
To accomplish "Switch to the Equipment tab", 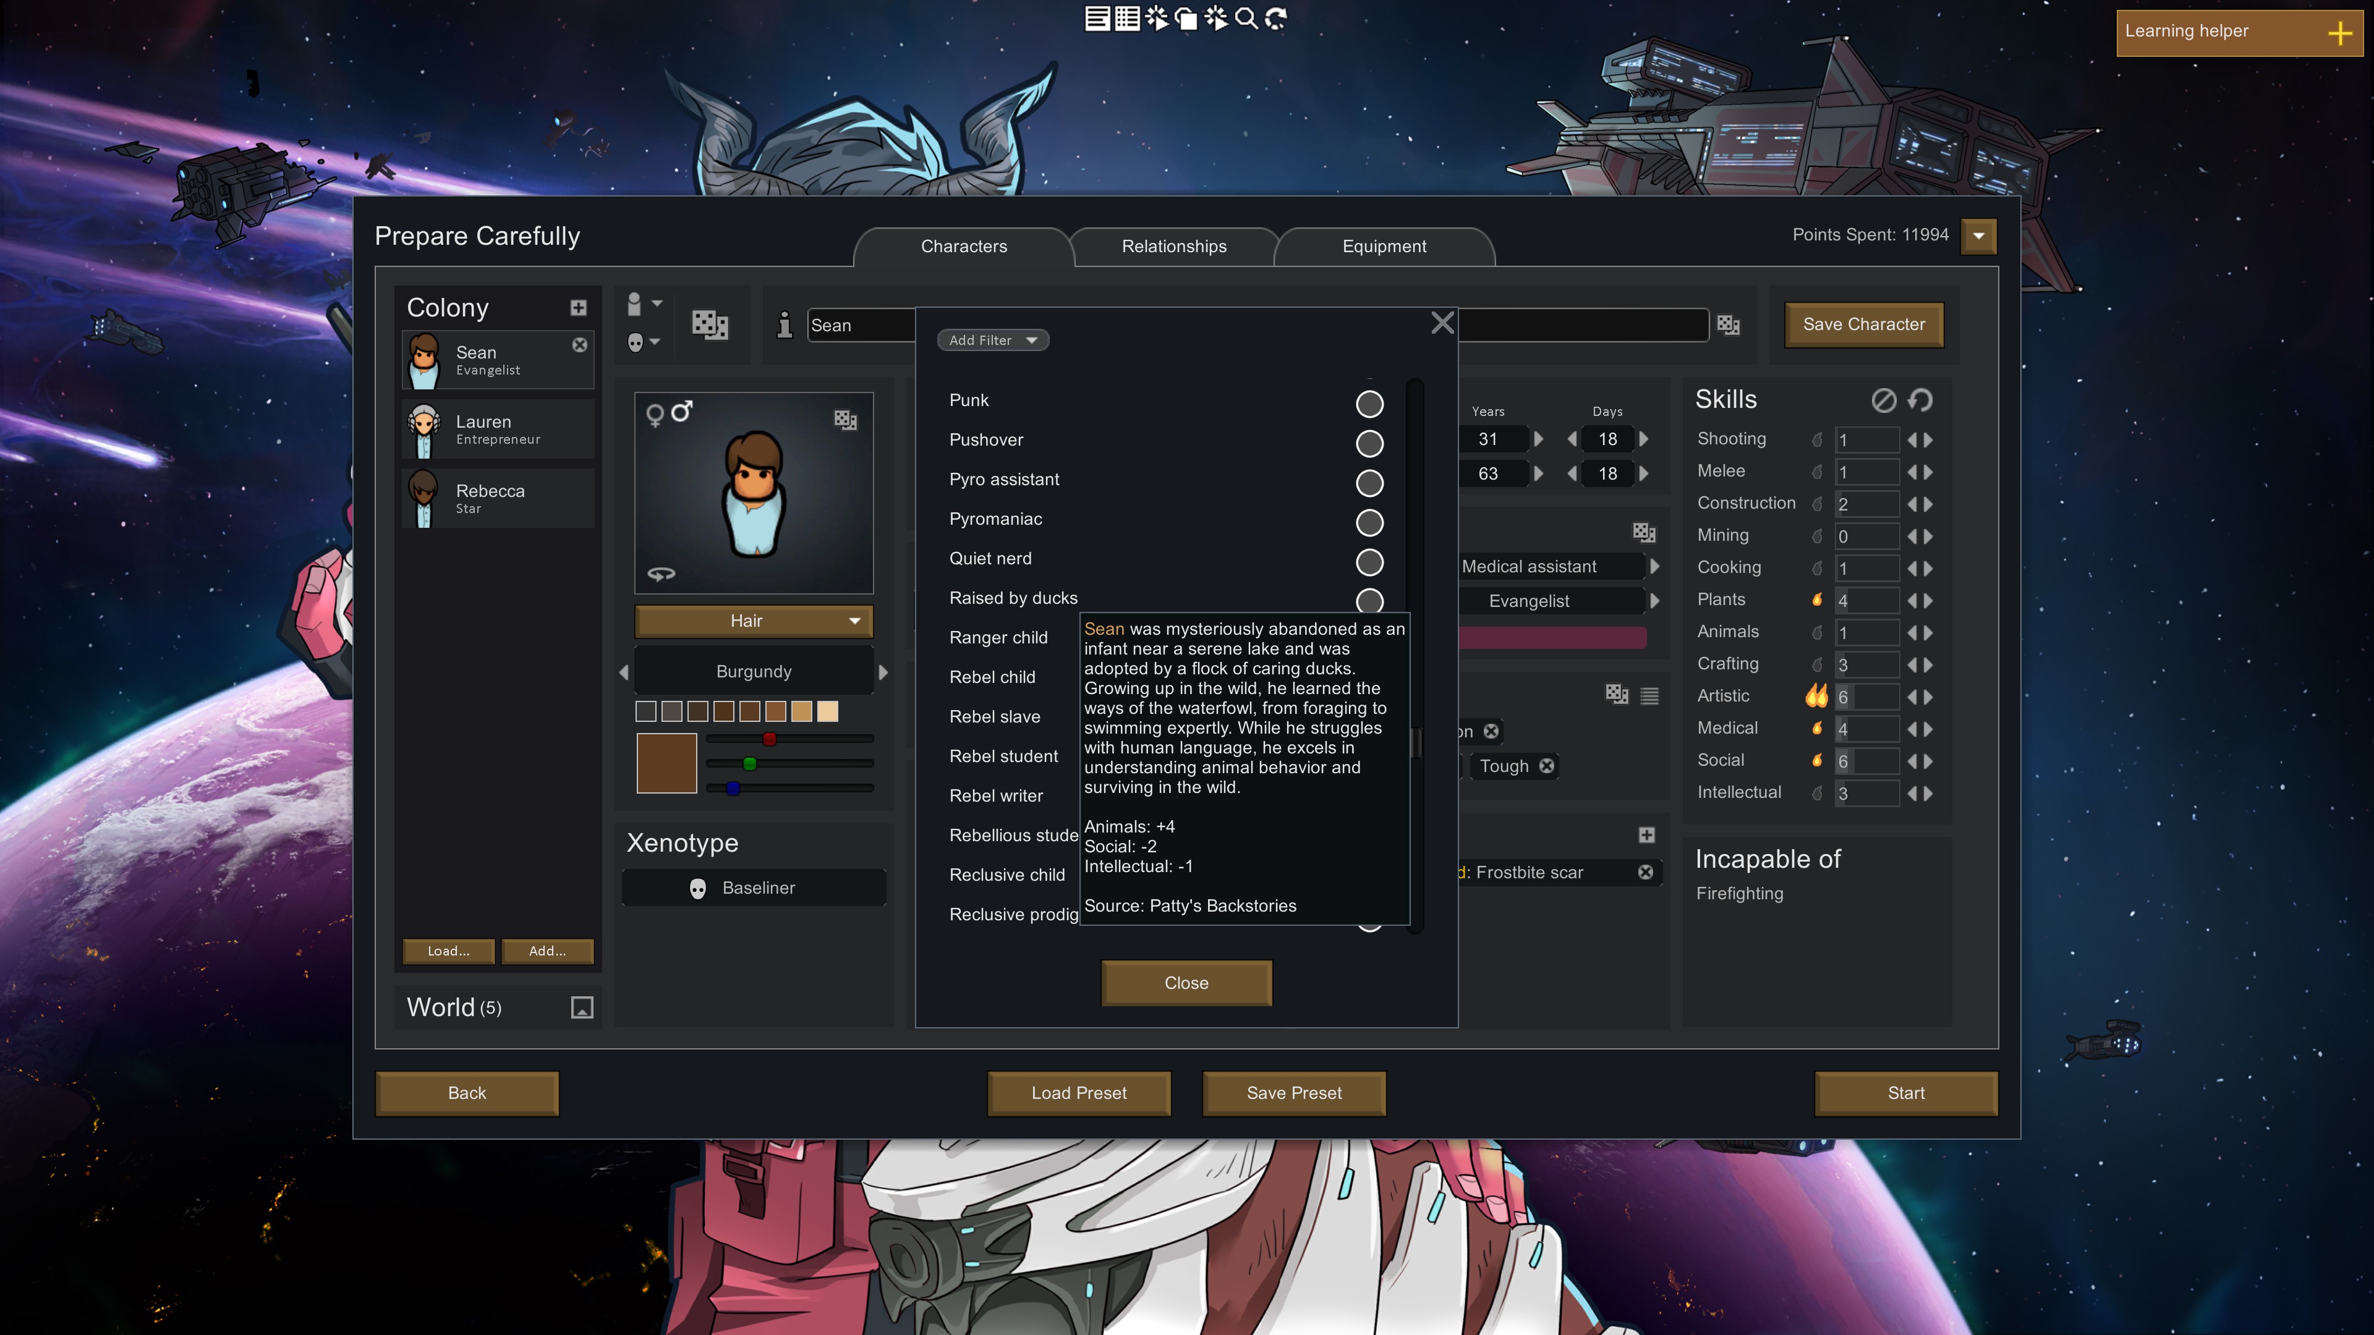I will point(1384,246).
